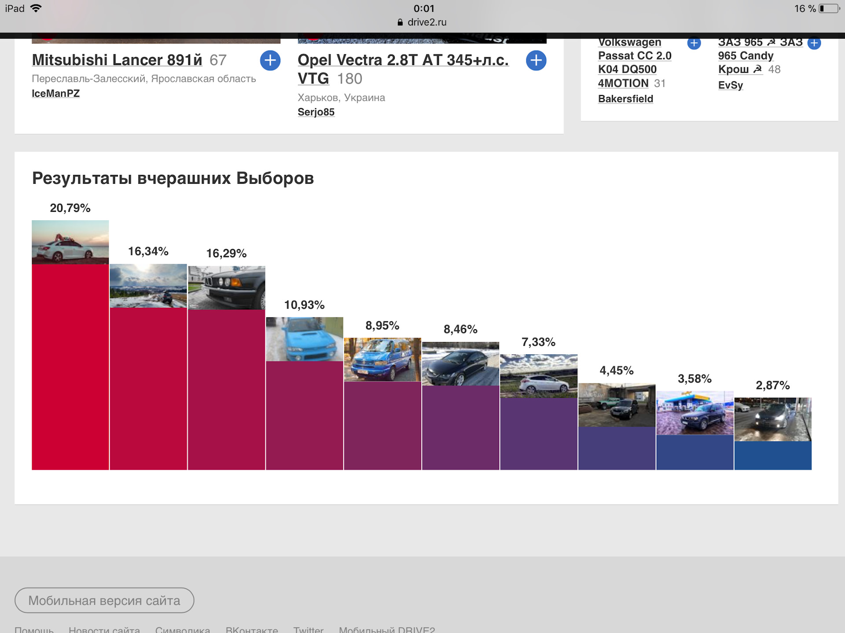
Task: Open the 4,45% car photo
Action: point(617,405)
